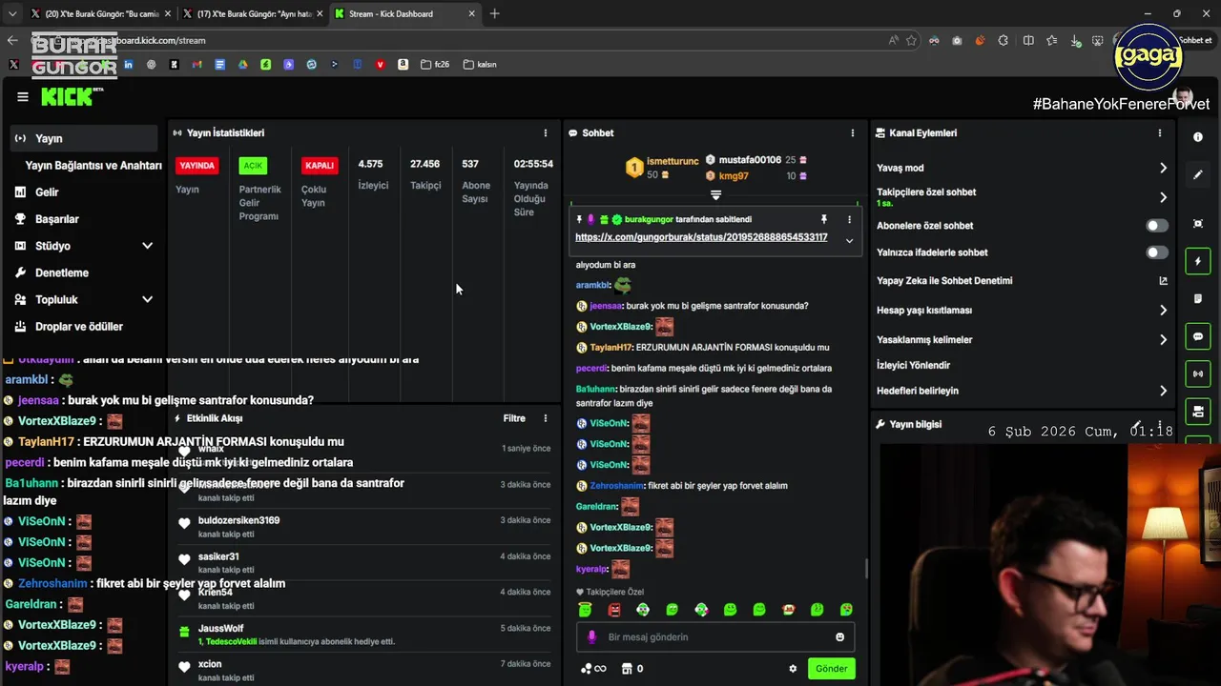Click the focus frame icon in right sidebar
Image resolution: width=1221 pixels, height=686 pixels.
click(x=1198, y=224)
